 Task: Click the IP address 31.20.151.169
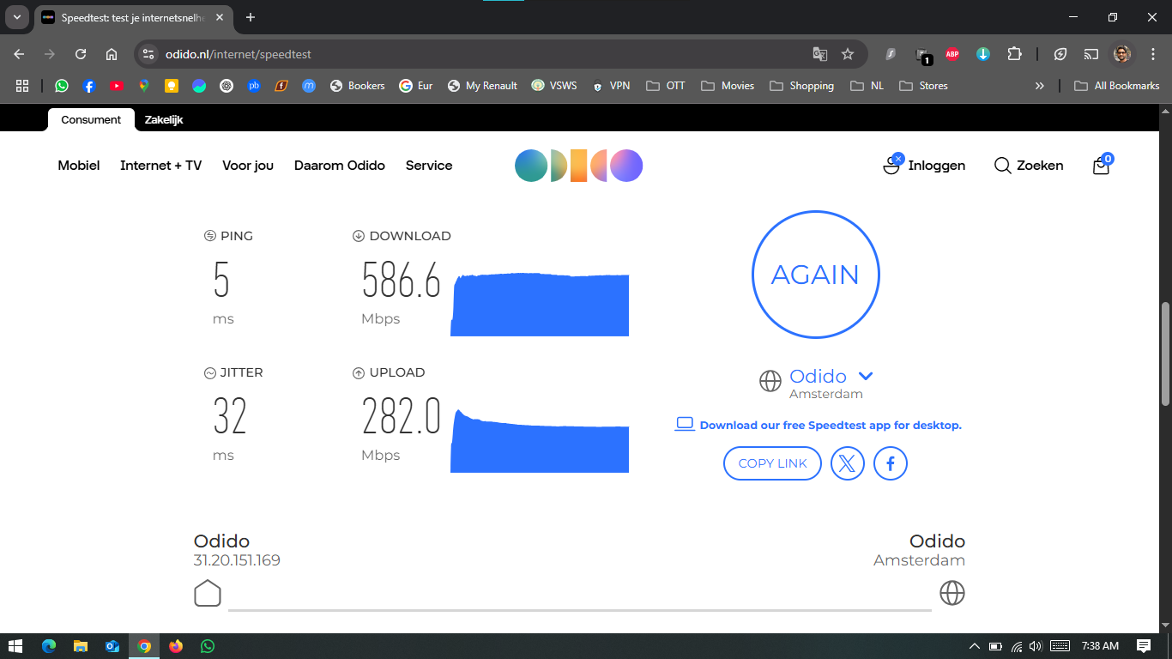(237, 560)
